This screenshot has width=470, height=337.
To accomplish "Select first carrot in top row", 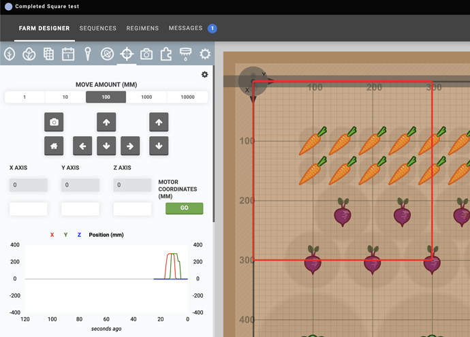I will click(x=313, y=140).
